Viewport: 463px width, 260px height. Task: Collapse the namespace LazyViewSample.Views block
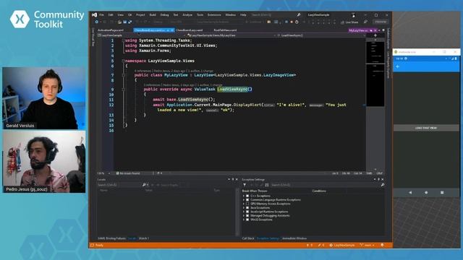[x=124, y=61]
